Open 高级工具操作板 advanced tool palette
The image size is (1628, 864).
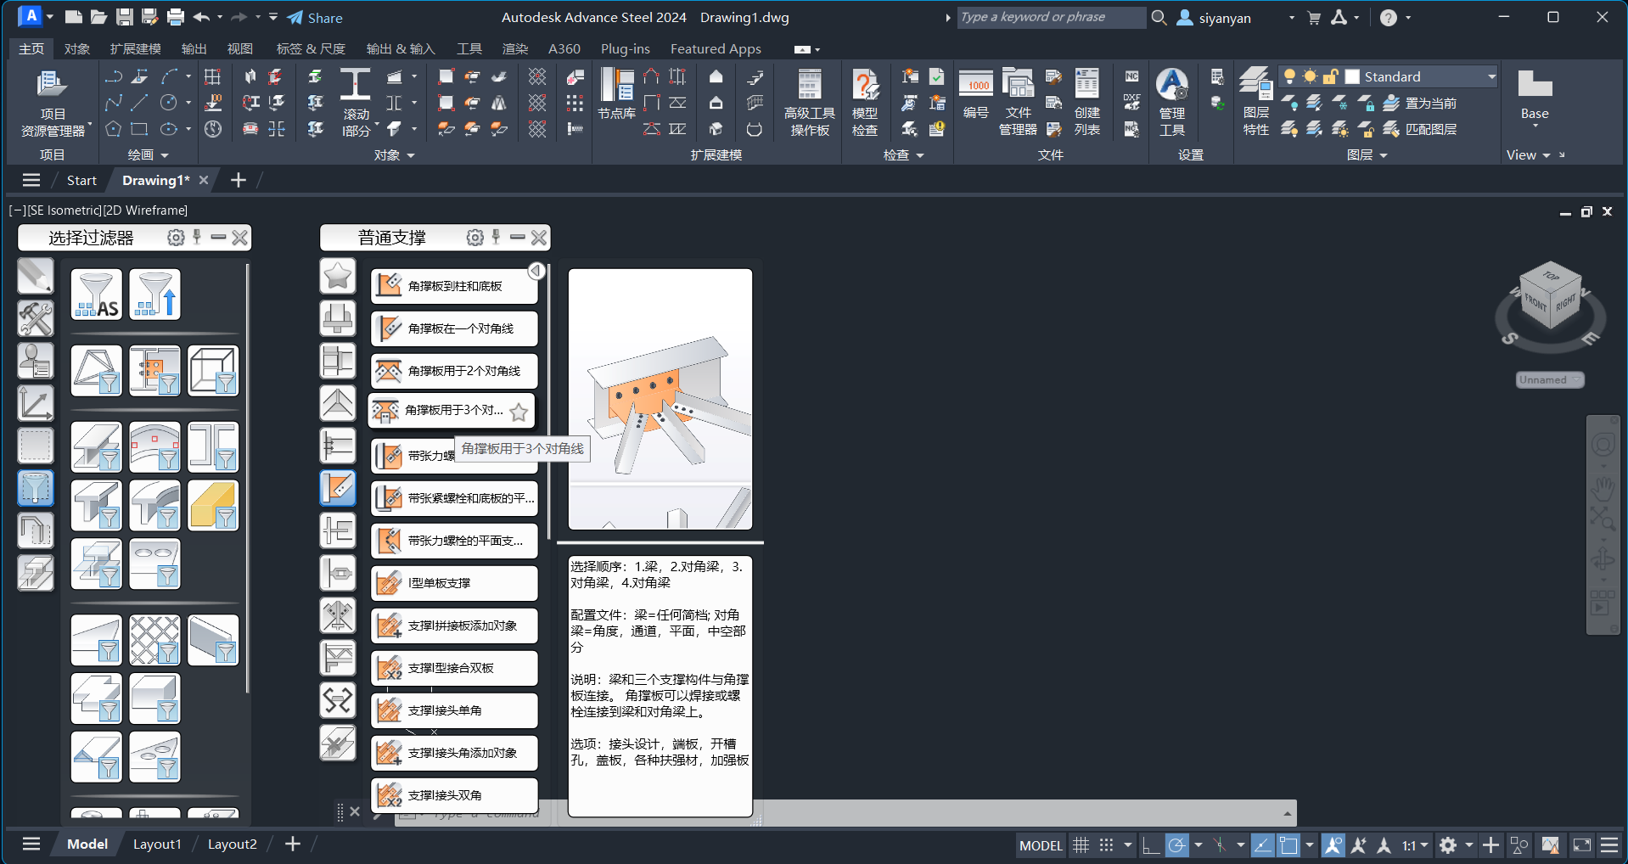[810, 104]
